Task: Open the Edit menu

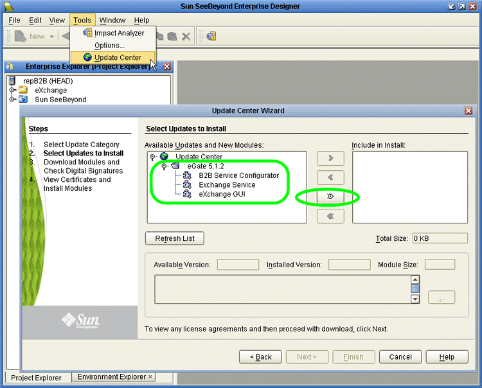Action: click(x=35, y=21)
